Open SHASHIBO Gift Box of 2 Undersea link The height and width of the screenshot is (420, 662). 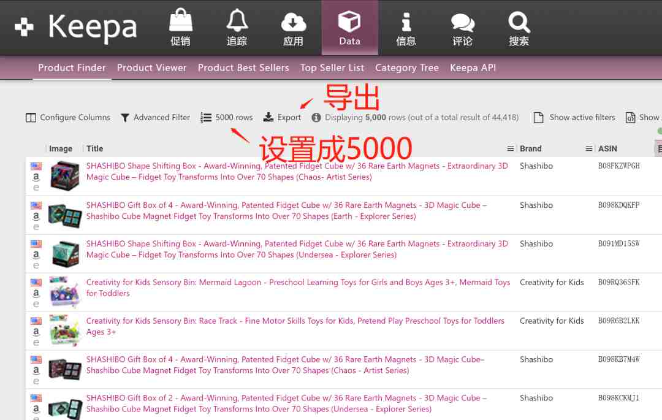286,403
